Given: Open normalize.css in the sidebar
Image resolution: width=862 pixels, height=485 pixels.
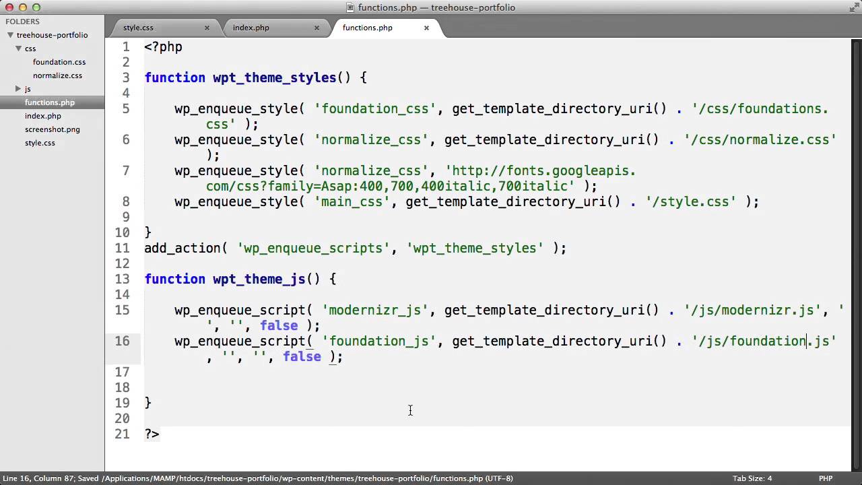Looking at the screenshot, I should click(57, 75).
